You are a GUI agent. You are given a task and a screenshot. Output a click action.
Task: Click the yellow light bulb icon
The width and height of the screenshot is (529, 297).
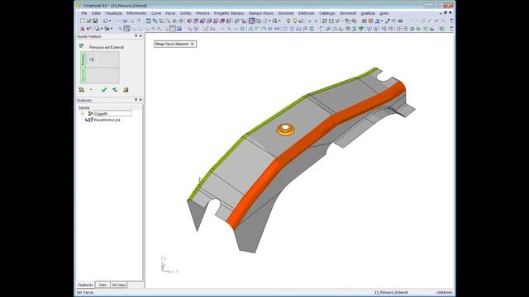coord(295,21)
